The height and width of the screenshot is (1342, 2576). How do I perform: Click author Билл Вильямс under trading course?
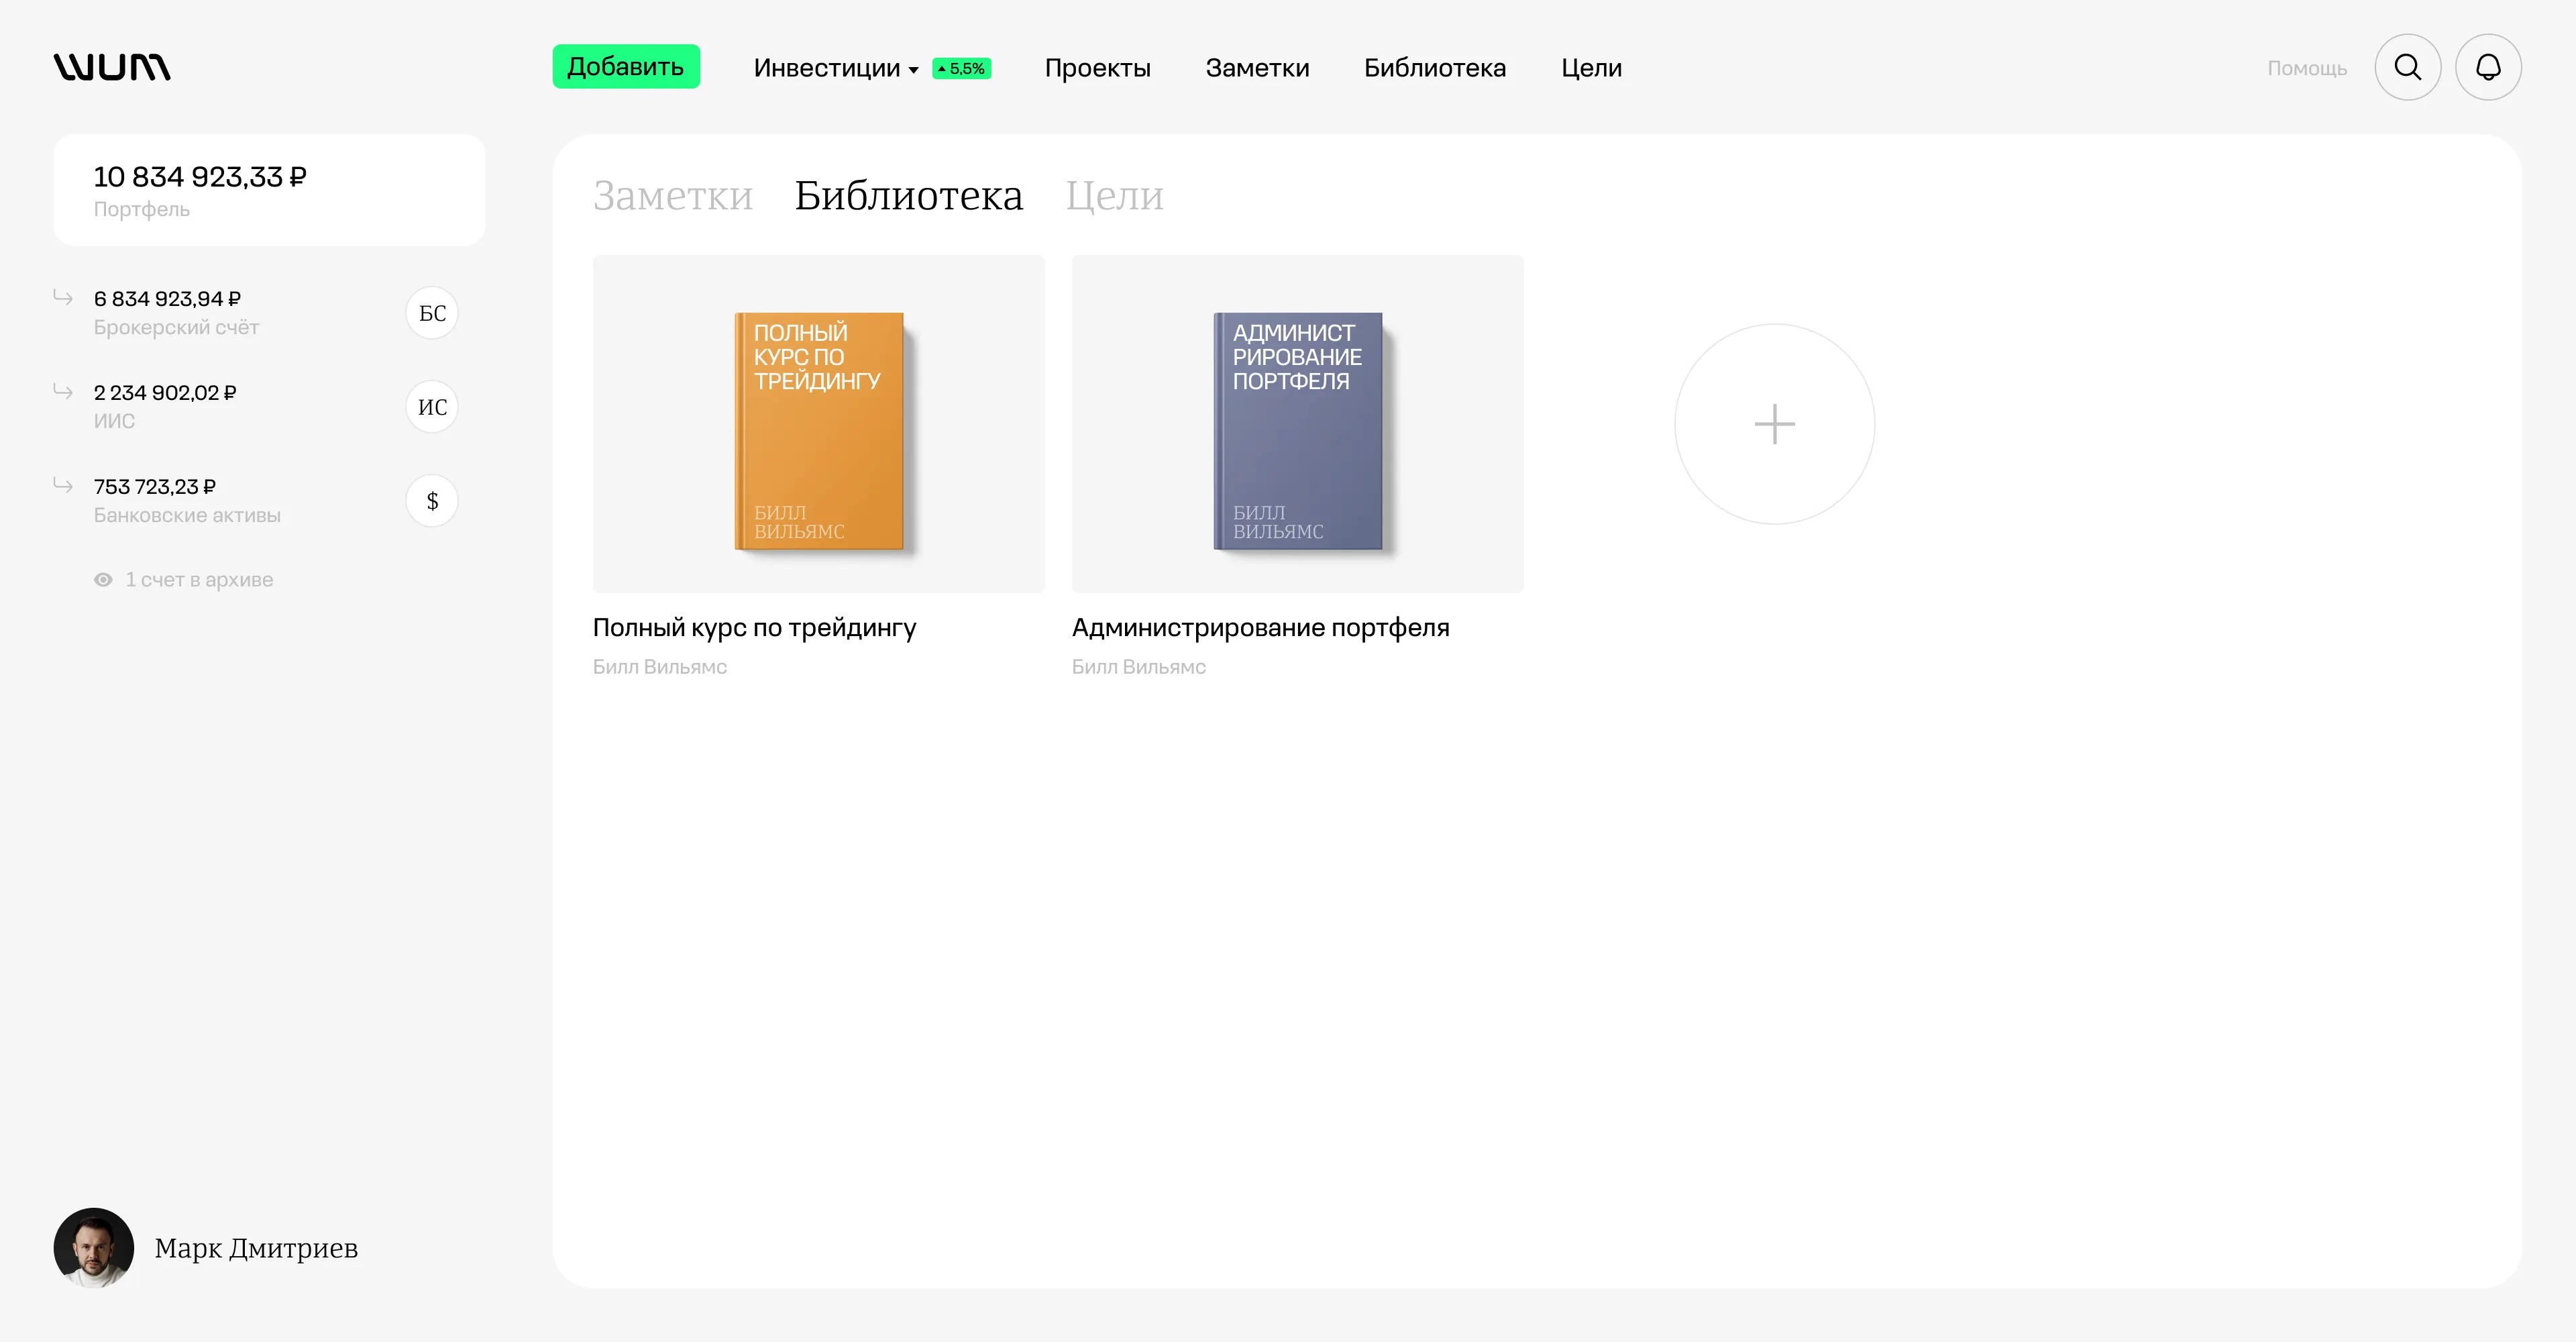660,667
